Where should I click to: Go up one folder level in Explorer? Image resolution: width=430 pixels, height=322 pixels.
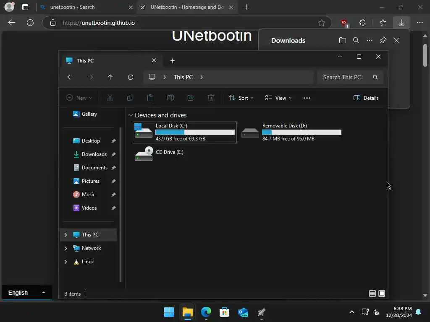[x=110, y=77]
